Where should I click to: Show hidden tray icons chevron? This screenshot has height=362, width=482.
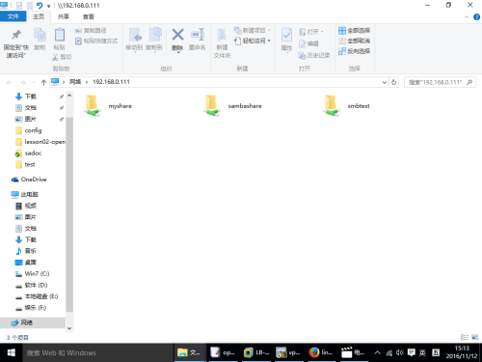coord(378,353)
